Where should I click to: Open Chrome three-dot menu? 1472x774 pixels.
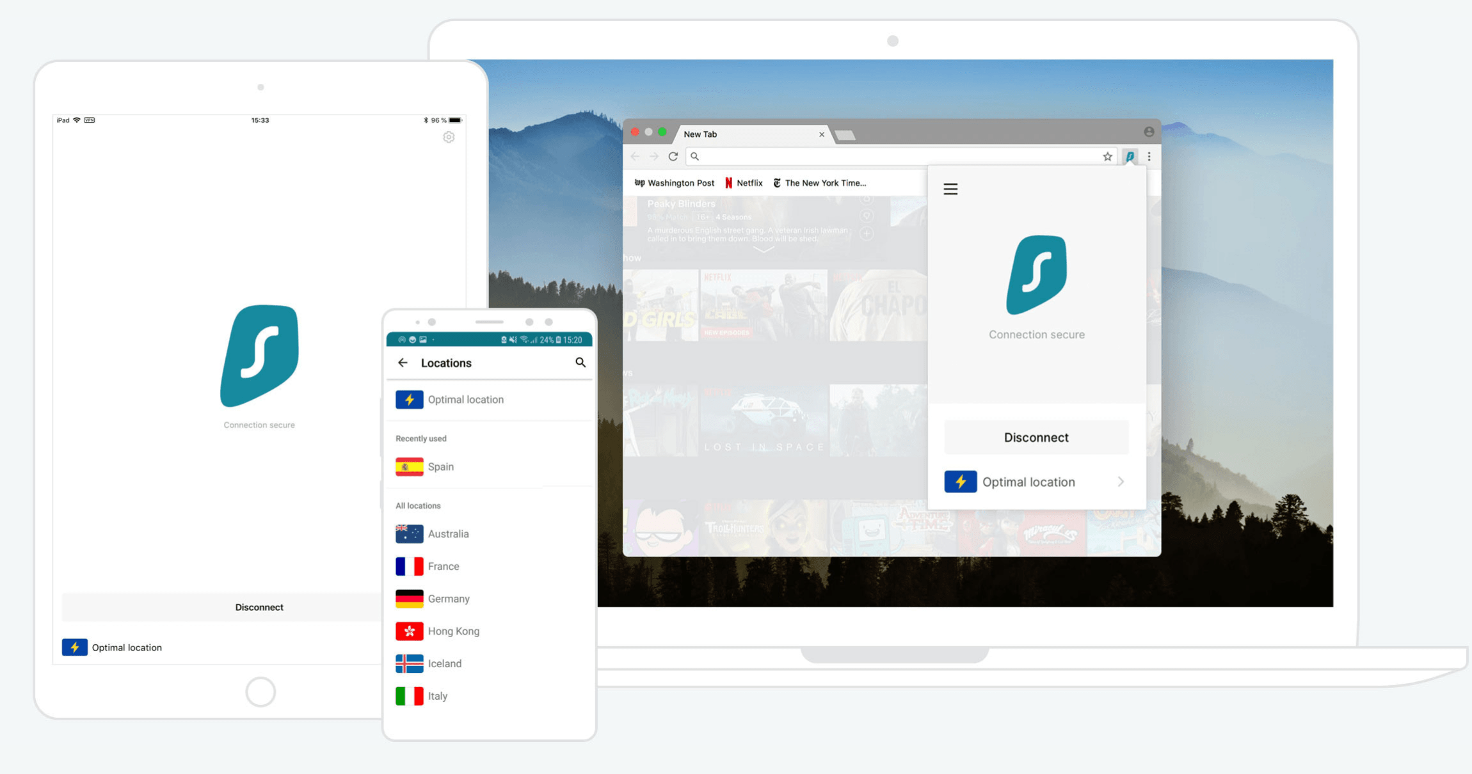click(x=1149, y=156)
